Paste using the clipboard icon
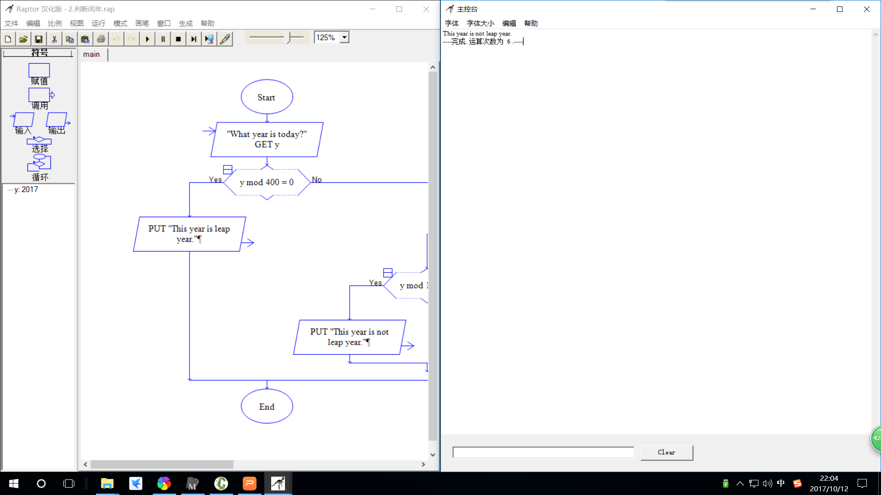The width and height of the screenshot is (881, 495). pyautogui.click(x=85, y=39)
